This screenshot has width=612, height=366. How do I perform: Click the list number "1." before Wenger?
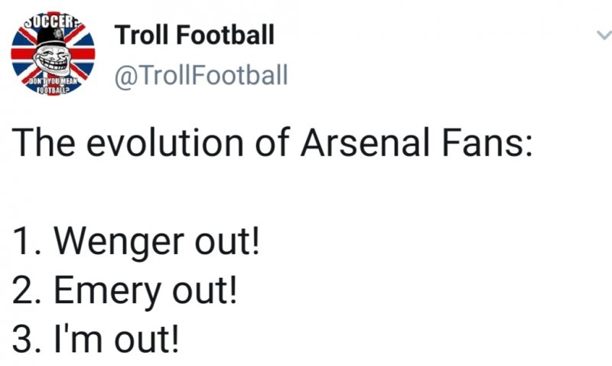28,245
